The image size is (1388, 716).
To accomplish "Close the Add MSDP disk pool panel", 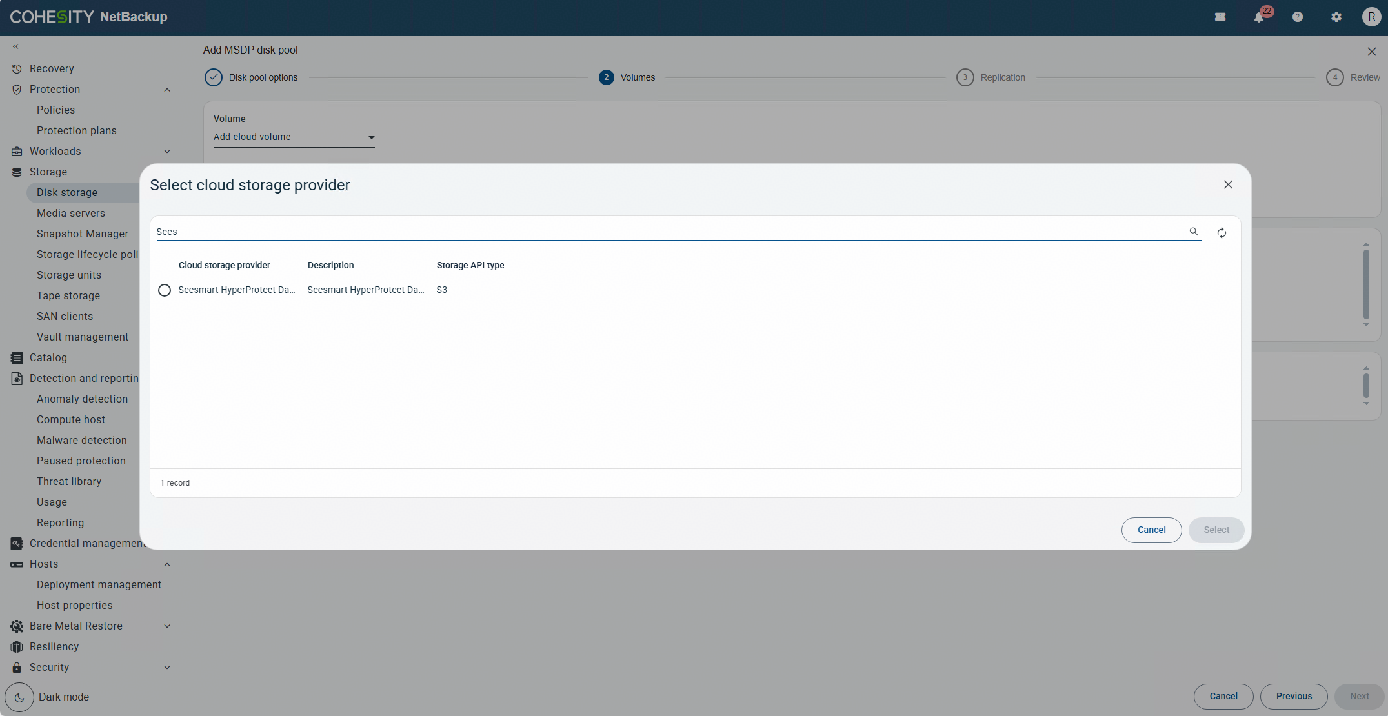I will [x=1372, y=52].
